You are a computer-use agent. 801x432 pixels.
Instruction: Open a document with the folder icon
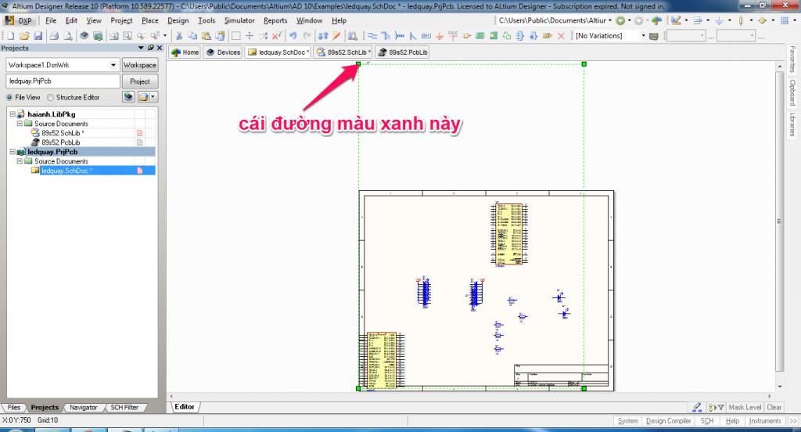[24, 36]
